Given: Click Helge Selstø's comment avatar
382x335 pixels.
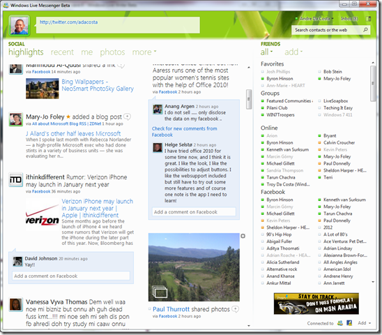Looking at the screenshot, I should click(x=158, y=148).
